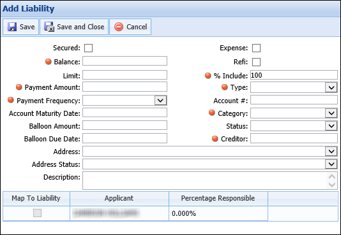This screenshot has width=341, height=235.
Task: Open the Category dropdown list
Action: [331, 113]
